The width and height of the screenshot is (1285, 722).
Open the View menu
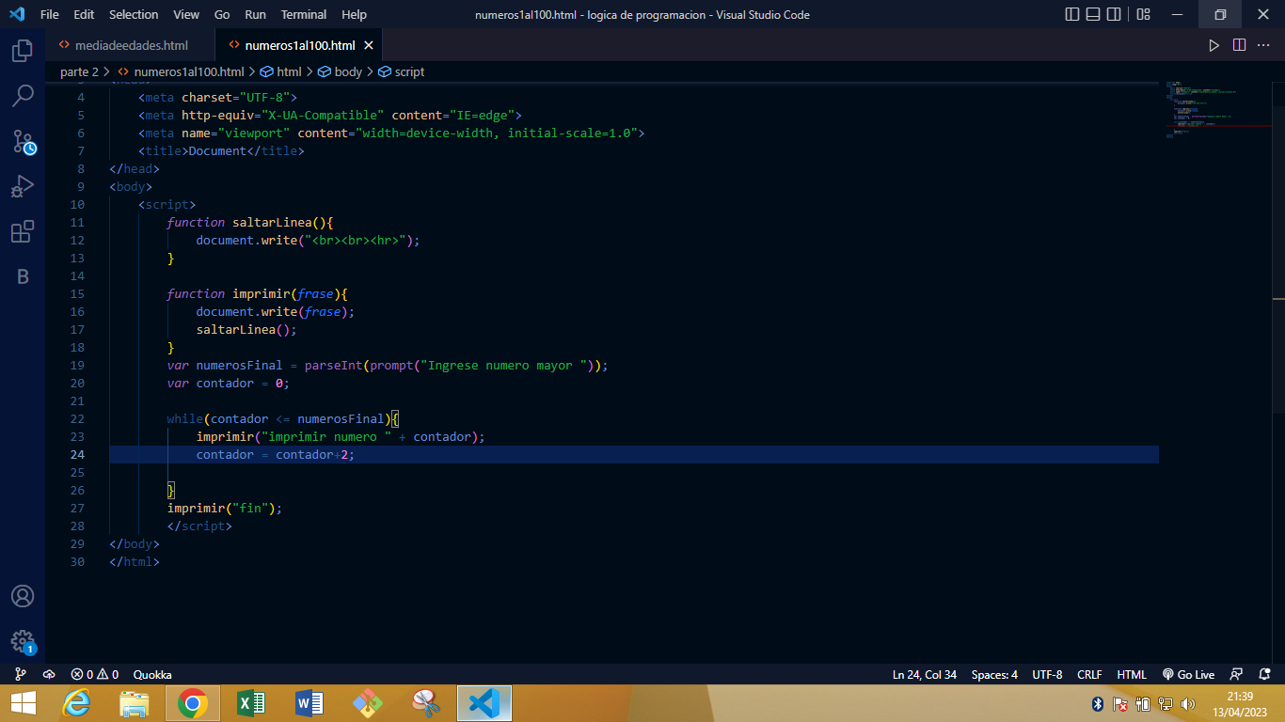pyautogui.click(x=186, y=14)
